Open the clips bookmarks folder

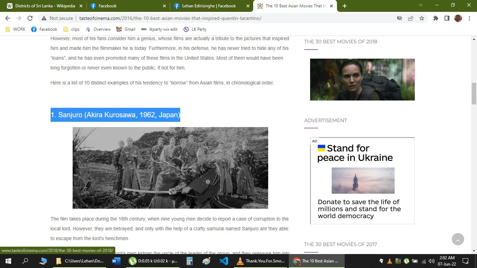coord(71,29)
